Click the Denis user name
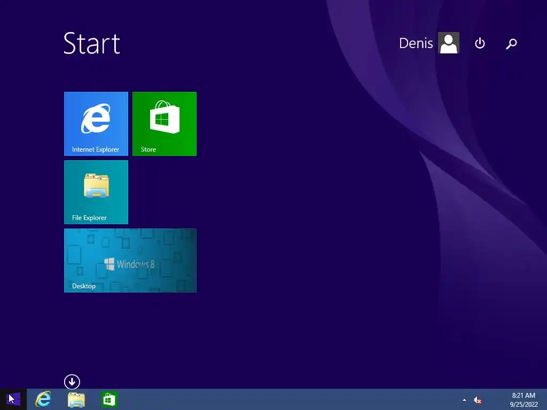The height and width of the screenshot is (410, 547). coord(416,43)
